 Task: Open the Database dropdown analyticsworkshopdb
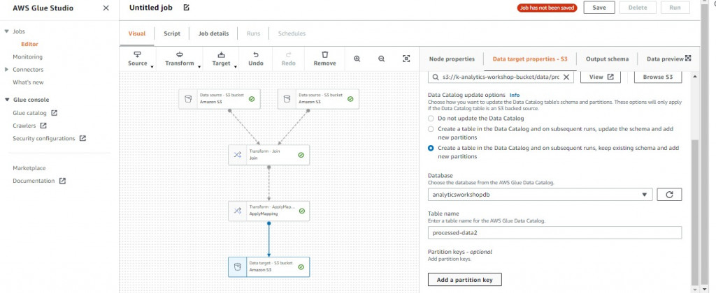540,194
